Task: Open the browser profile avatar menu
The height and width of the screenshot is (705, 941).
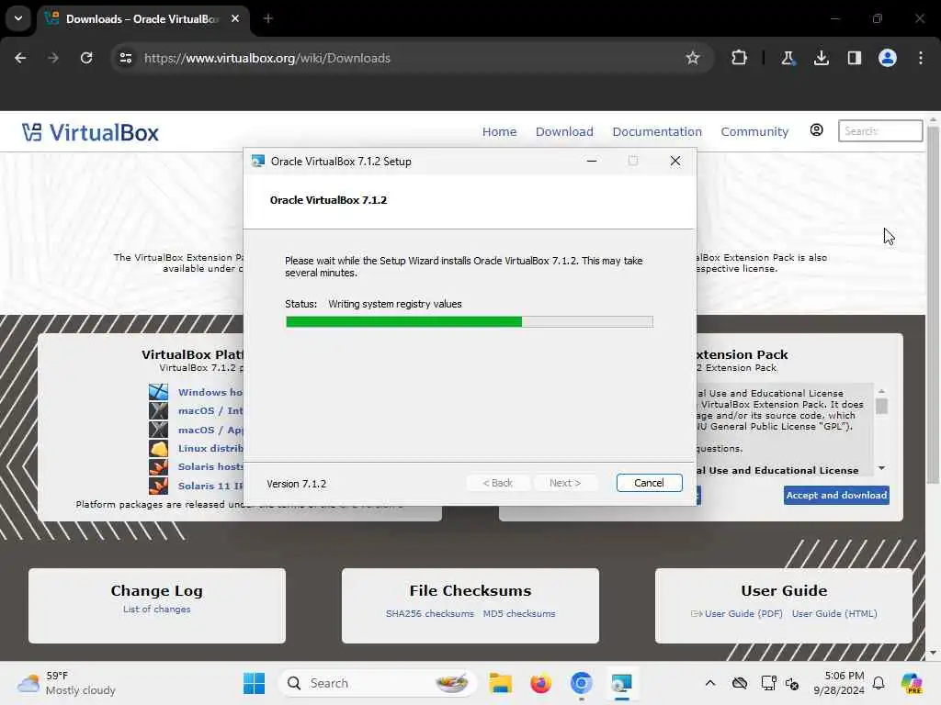Action: pos(888,58)
